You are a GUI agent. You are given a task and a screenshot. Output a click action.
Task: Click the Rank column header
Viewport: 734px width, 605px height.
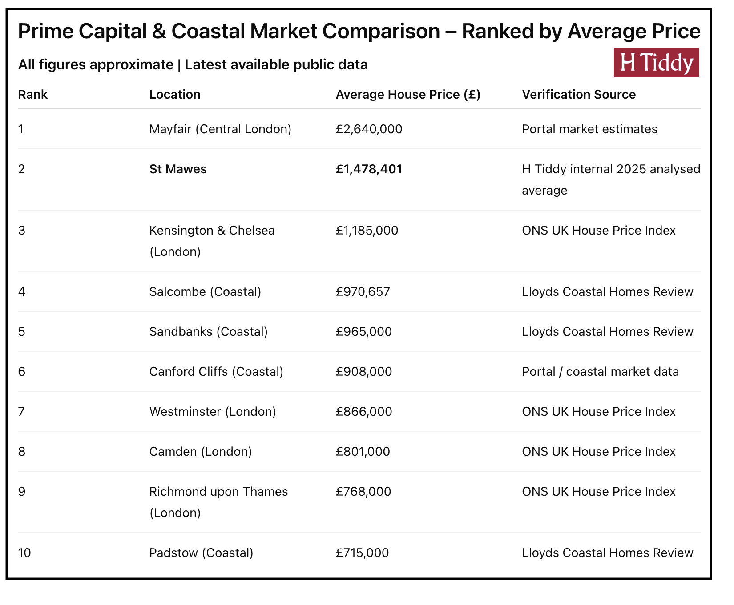pos(33,95)
